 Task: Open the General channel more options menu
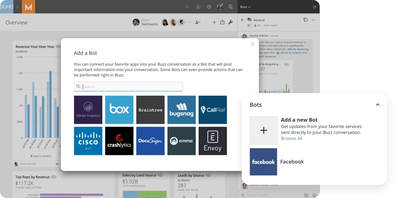314,20
